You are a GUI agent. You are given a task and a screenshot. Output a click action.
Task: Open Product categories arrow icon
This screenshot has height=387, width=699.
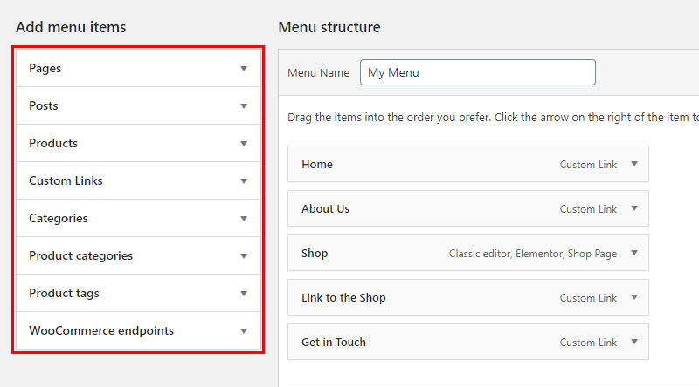(x=244, y=255)
